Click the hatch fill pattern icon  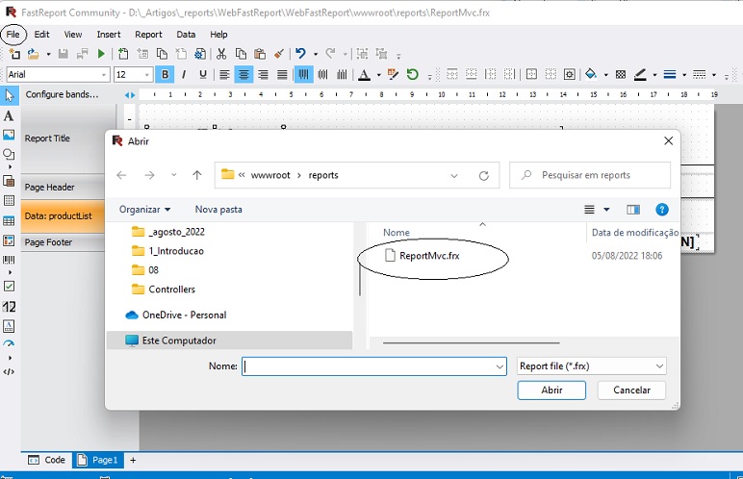620,74
